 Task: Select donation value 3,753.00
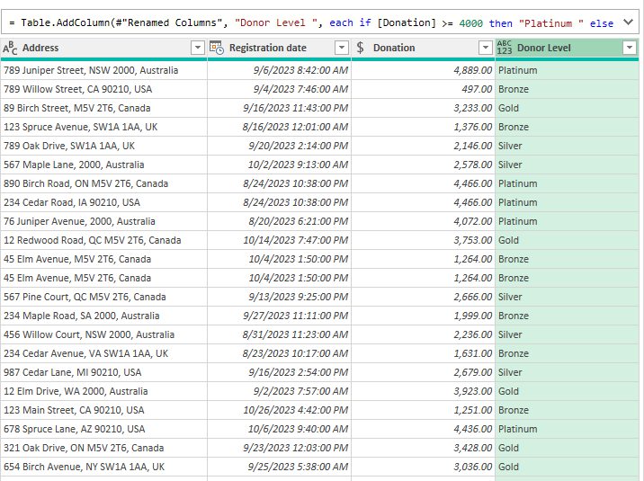pos(424,240)
